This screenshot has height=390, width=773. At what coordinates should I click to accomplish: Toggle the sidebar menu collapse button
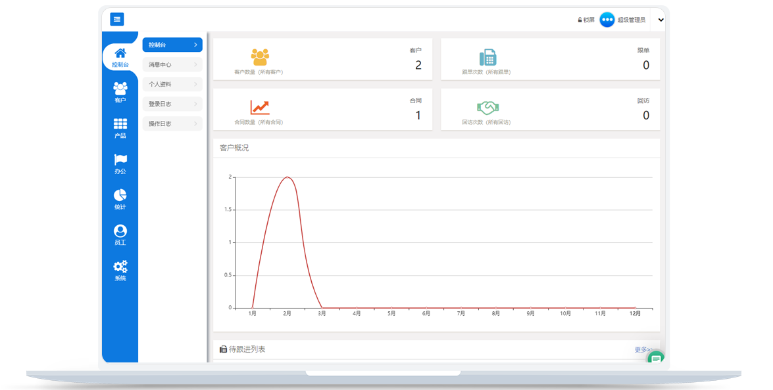[x=116, y=19]
